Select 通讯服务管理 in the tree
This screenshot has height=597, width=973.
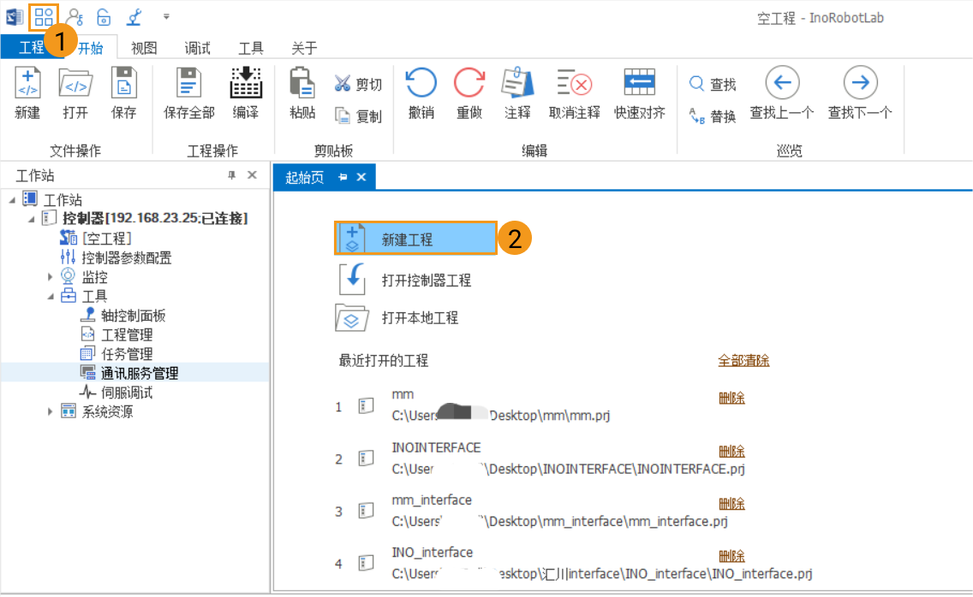tap(139, 373)
